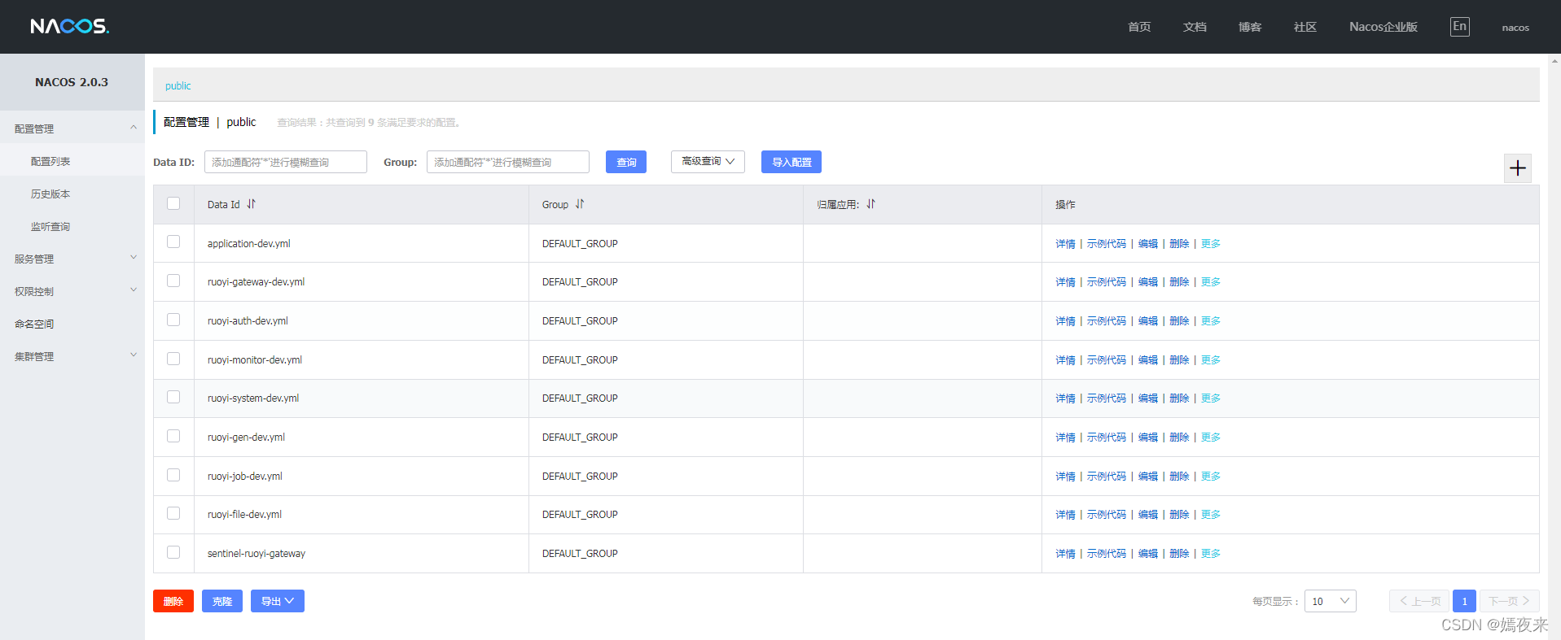Check the ruoyi-system-dev.yml row checkbox
1561x640 pixels.
pyautogui.click(x=173, y=397)
